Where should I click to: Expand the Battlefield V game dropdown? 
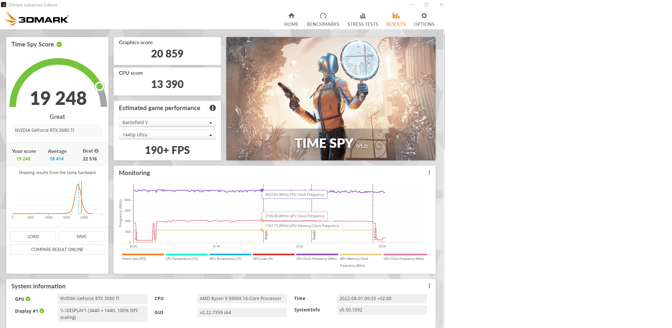coord(167,122)
